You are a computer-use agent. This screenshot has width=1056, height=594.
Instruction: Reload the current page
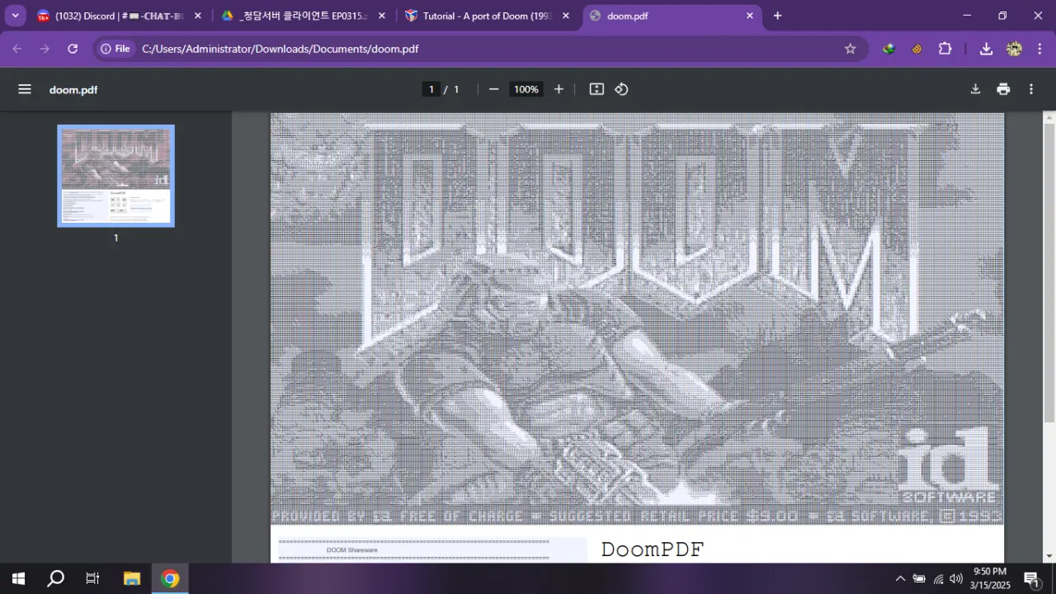click(73, 49)
